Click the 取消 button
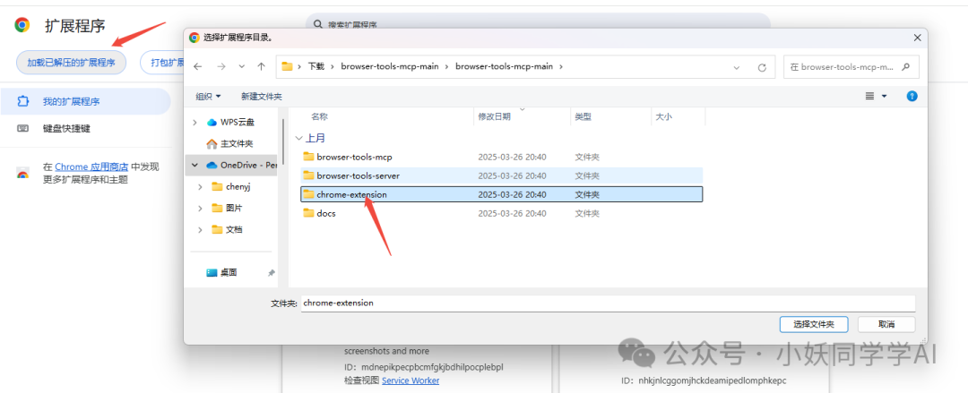Screen dimensions: 968x393 click(886, 324)
